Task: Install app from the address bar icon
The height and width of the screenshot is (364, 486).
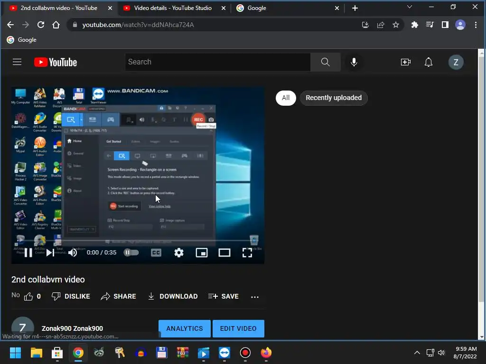Action: click(x=365, y=25)
